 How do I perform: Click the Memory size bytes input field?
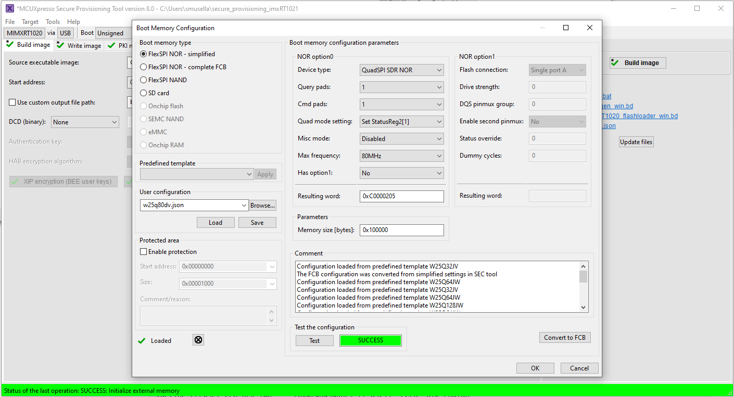(x=401, y=229)
